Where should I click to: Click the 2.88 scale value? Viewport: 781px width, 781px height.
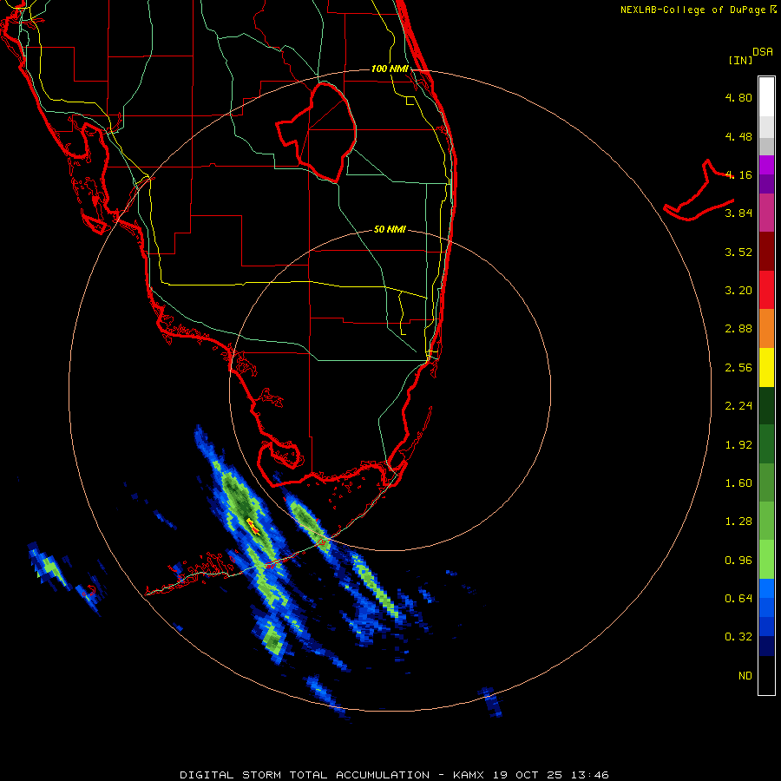tap(738, 329)
